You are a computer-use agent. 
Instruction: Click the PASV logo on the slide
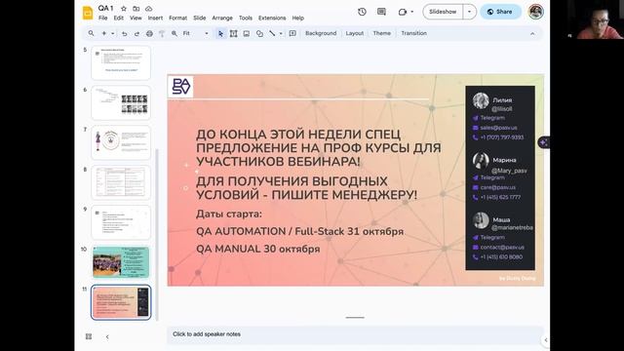[180, 87]
